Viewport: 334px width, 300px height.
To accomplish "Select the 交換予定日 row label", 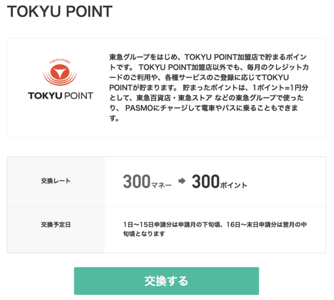I will [x=56, y=225].
